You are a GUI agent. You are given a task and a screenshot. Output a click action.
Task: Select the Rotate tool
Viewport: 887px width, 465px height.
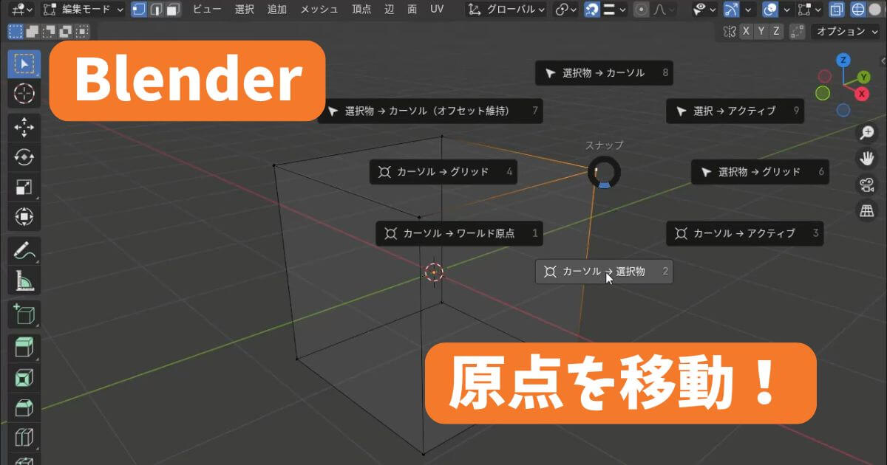click(24, 157)
